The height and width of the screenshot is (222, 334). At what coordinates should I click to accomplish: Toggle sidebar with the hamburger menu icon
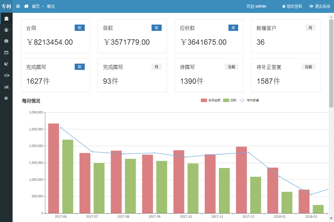[18, 6]
